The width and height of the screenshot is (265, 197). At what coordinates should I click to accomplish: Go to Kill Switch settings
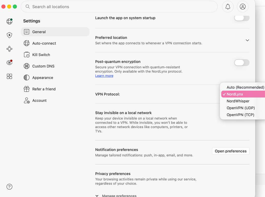point(55,55)
